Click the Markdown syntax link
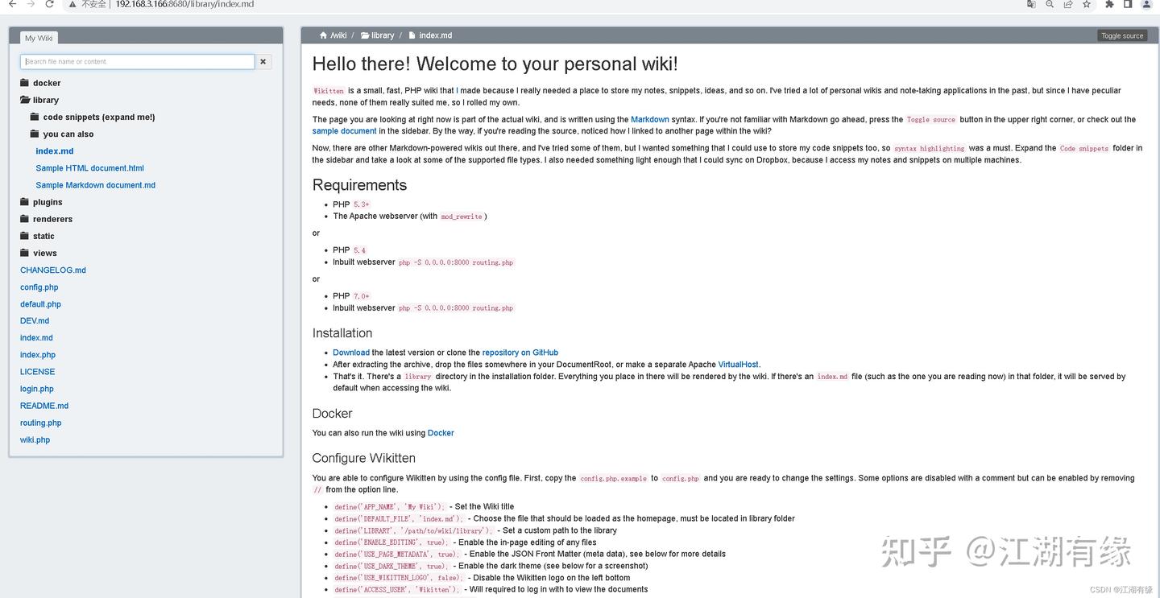This screenshot has height=598, width=1160. coord(650,118)
